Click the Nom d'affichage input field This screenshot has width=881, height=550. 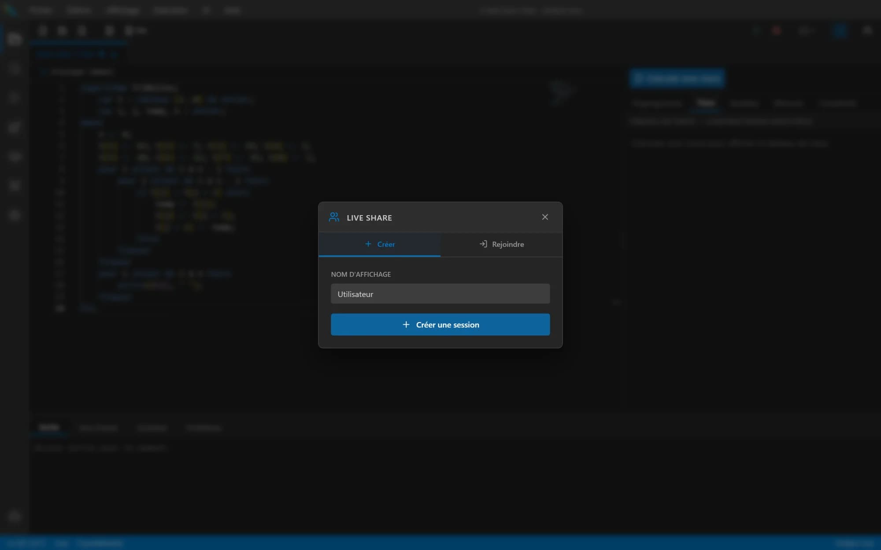[440, 294]
